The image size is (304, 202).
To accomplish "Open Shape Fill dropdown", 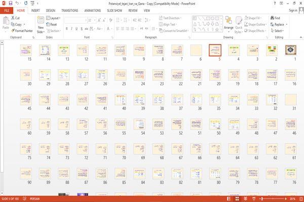I will (253, 18).
